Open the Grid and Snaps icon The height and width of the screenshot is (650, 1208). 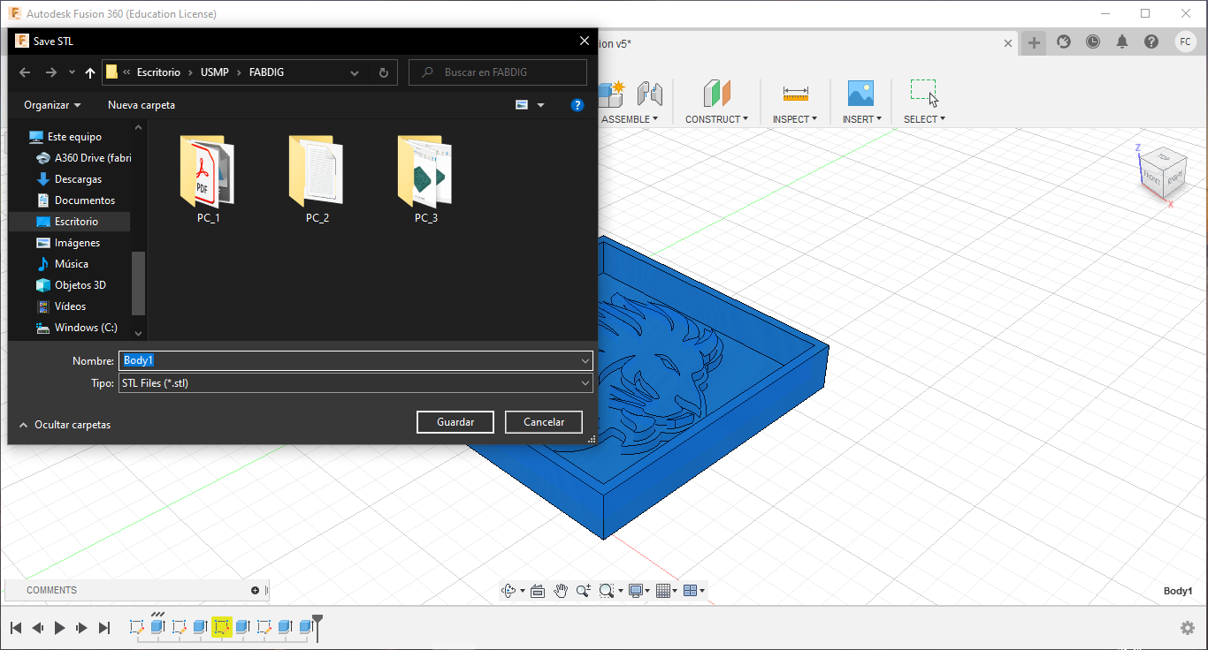(x=664, y=591)
